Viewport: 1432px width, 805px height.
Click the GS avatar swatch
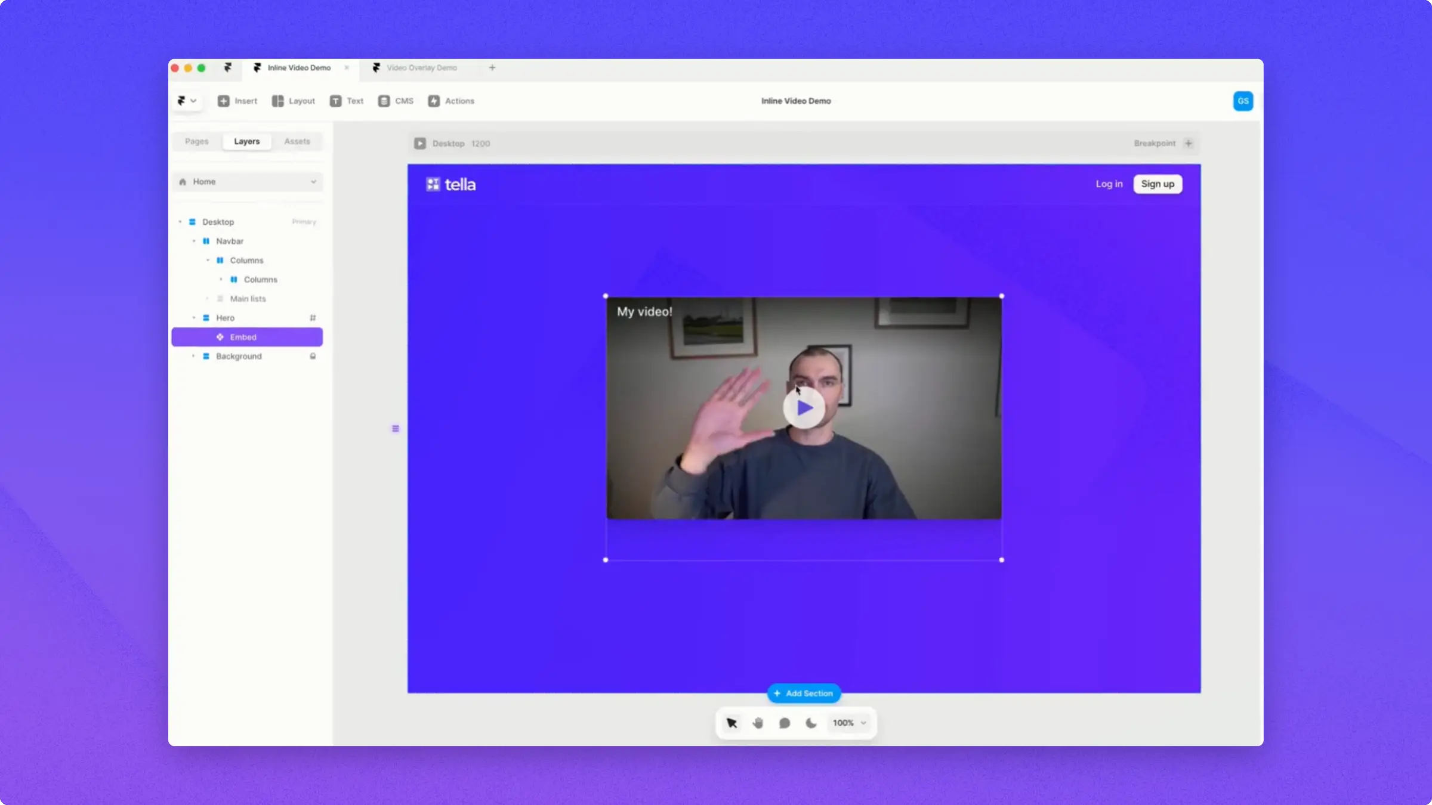(1243, 101)
